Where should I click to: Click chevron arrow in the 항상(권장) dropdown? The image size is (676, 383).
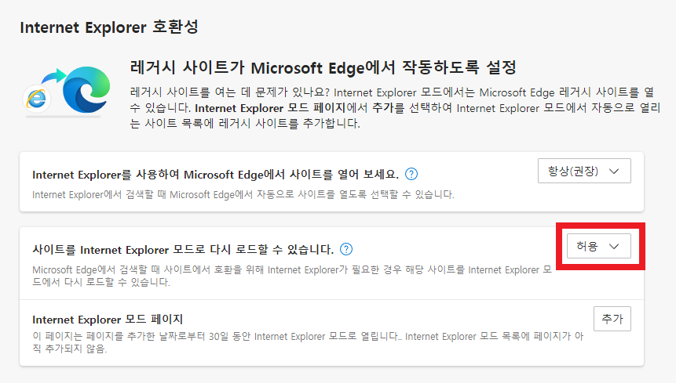[614, 171]
